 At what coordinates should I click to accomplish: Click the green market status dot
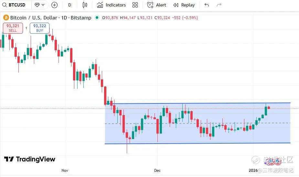point(97,18)
